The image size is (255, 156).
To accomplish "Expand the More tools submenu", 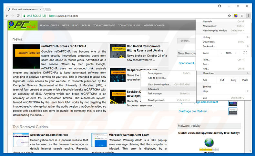I will [223, 73].
